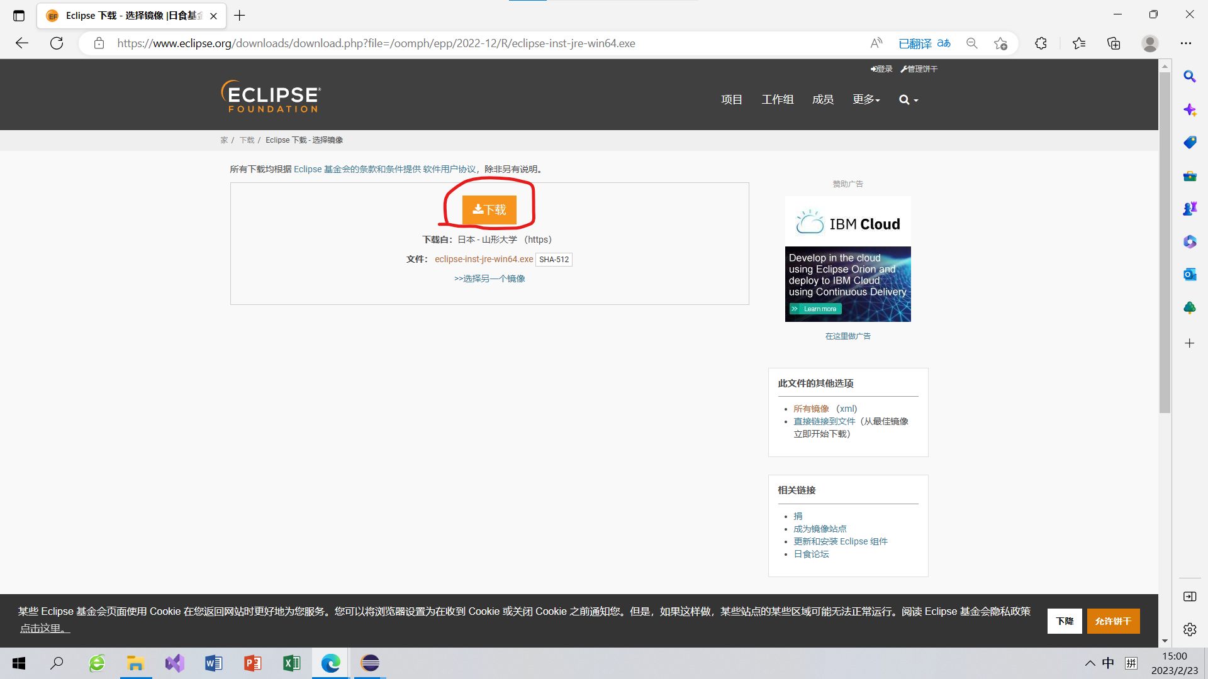Open the sidebar Copilot sparkle icon
This screenshot has height=679, width=1208.
tap(1189, 110)
